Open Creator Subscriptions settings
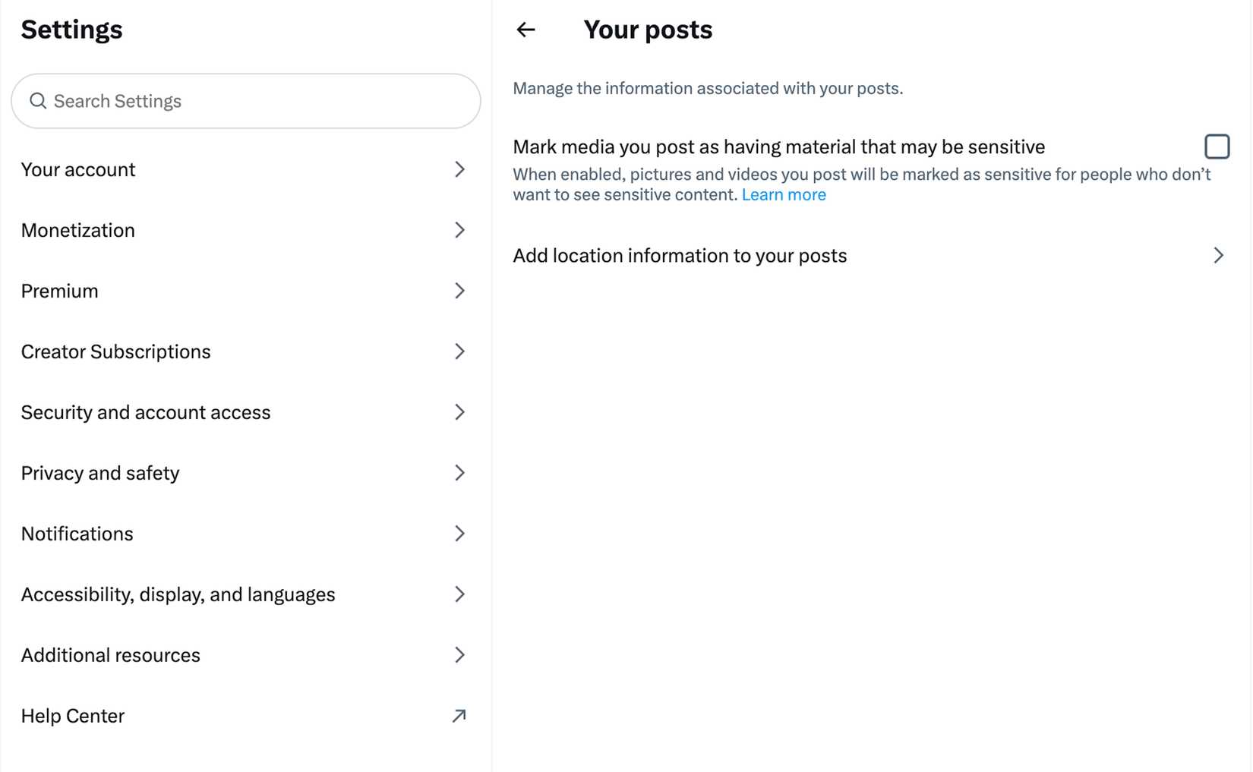The width and height of the screenshot is (1253, 772). [115, 351]
